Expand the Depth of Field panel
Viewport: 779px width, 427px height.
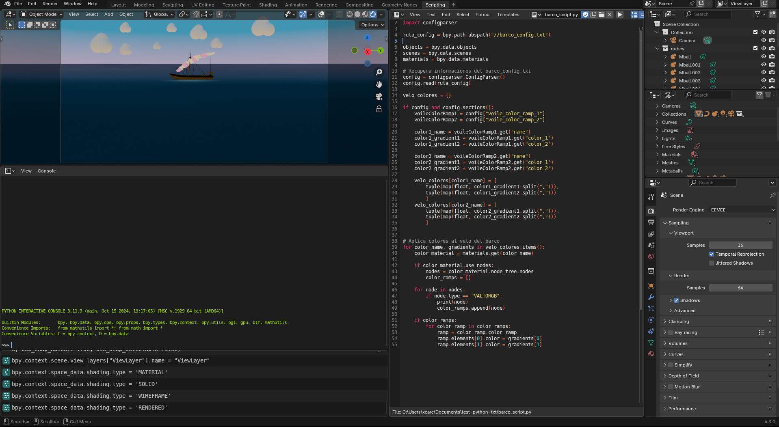coord(684,376)
